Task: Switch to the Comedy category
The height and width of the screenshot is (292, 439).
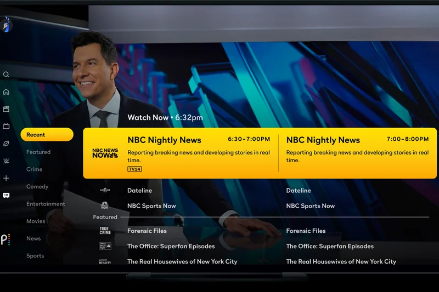Action: pyautogui.click(x=37, y=187)
